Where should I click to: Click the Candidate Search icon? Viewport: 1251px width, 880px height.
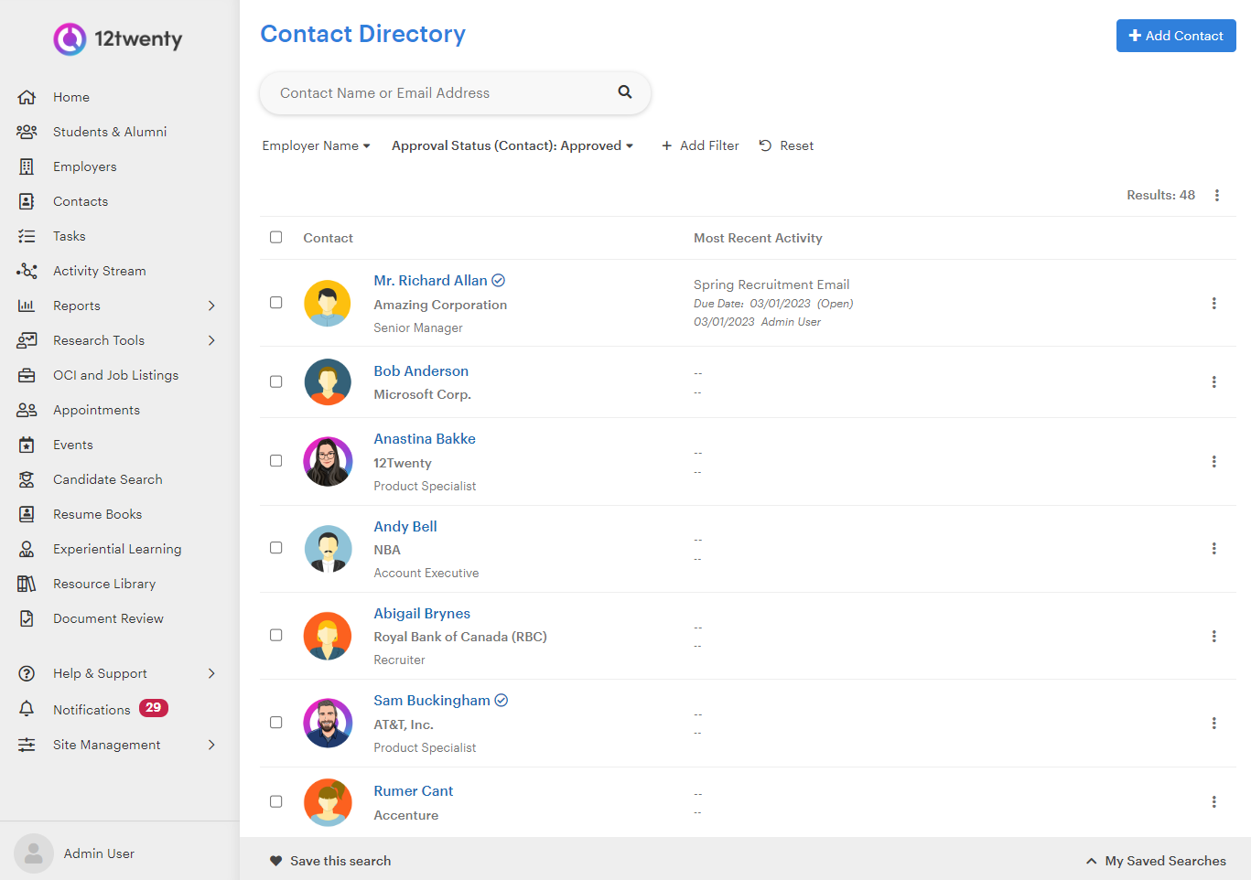click(x=27, y=479)
